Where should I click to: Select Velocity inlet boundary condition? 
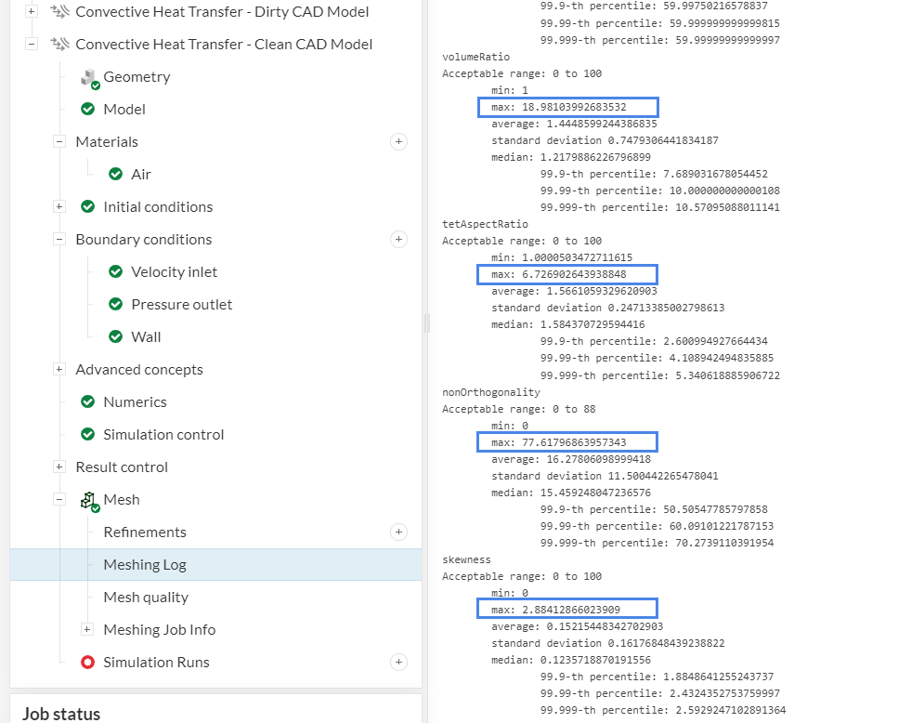(x=174, y=272)
